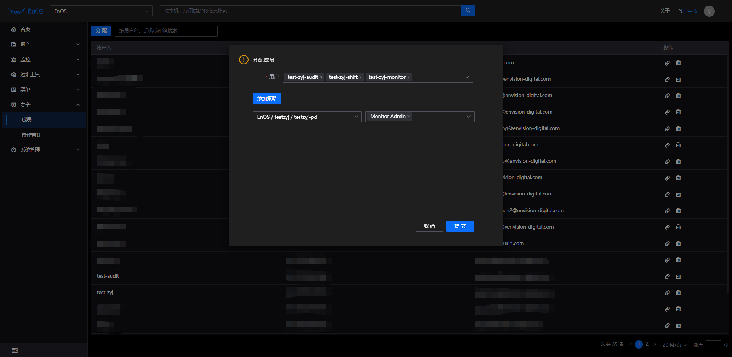Image resolution: width=732 pixels, height=357 pixels.
Task: Open the EnOS / testzyj / testzyj-pd dropdown
Action: [x=307, y=117]
